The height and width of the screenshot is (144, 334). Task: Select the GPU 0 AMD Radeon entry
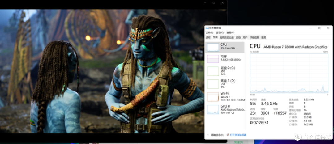pyautogui.click(x=225, y=109)
